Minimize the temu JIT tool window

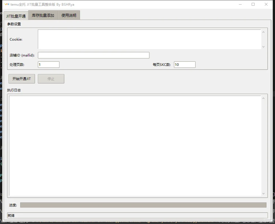tap(240, 4)
